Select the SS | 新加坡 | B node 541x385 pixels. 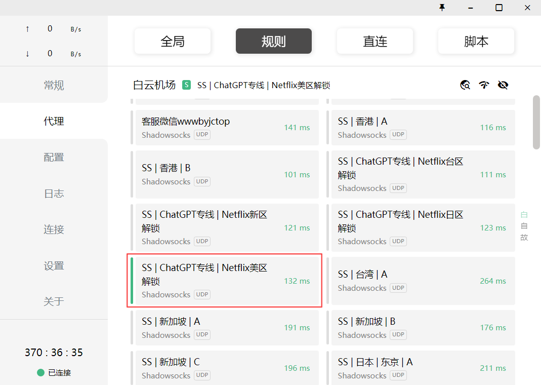pos(423,328)
